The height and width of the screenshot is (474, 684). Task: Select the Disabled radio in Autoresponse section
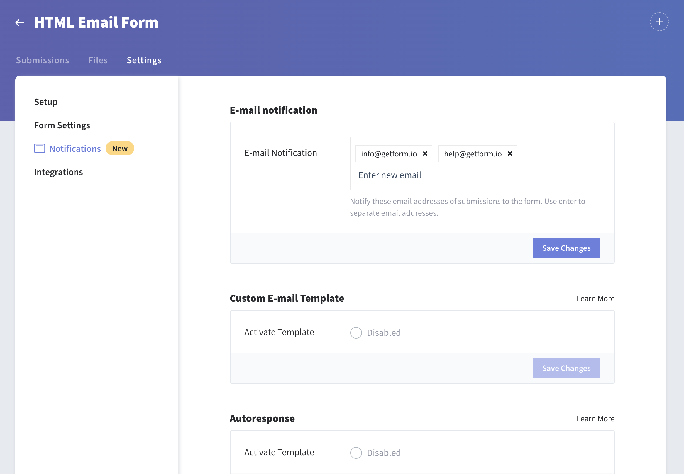[355, 453]
